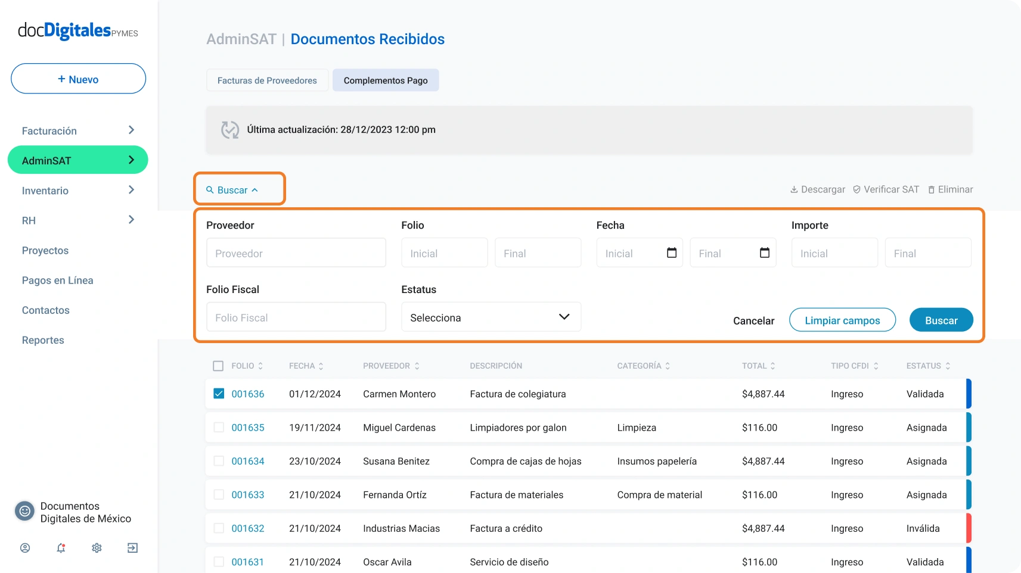
Task: Click Carmen Montero provider cell
Action: pyautogui.click(x=399, y=394)
